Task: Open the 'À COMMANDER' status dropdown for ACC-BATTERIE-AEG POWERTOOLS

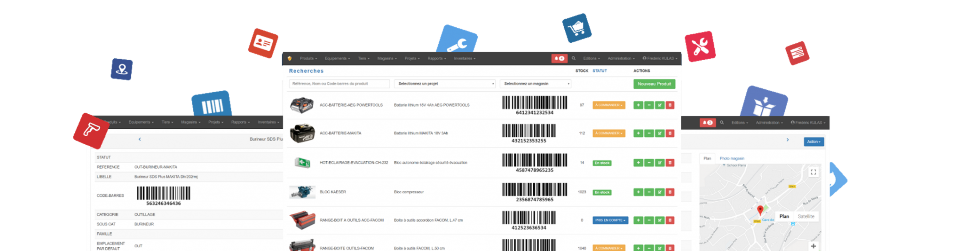Action: click(x=609, y=105)
